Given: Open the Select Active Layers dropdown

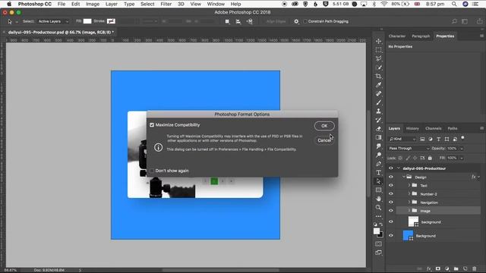Looking at the screenshot, I should 53,21.
